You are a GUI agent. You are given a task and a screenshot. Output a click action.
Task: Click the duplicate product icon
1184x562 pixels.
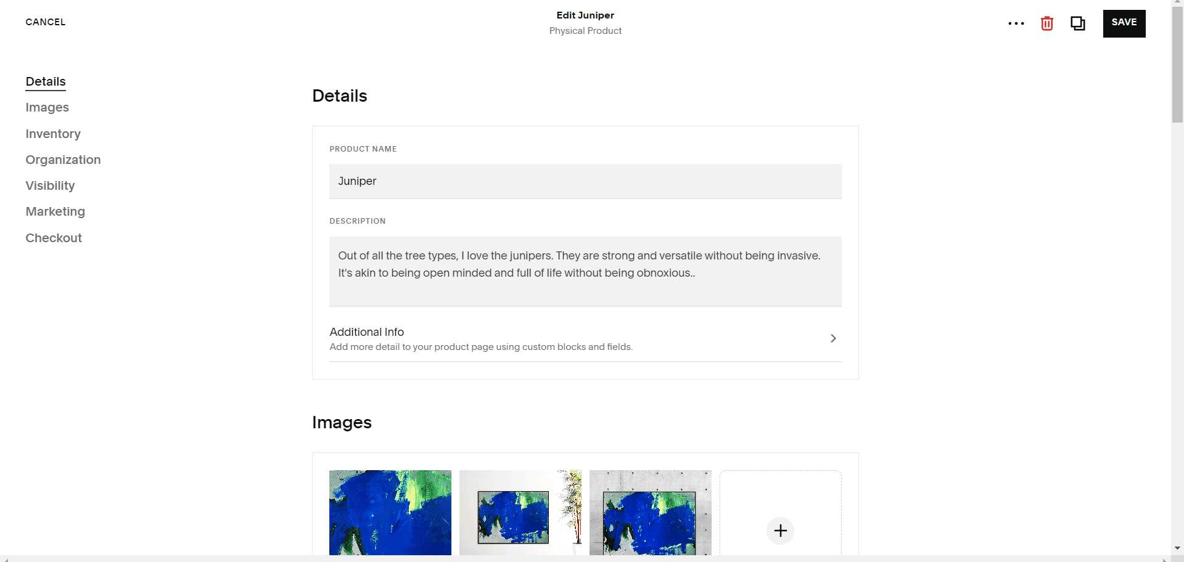click(x=1078, y=23)
